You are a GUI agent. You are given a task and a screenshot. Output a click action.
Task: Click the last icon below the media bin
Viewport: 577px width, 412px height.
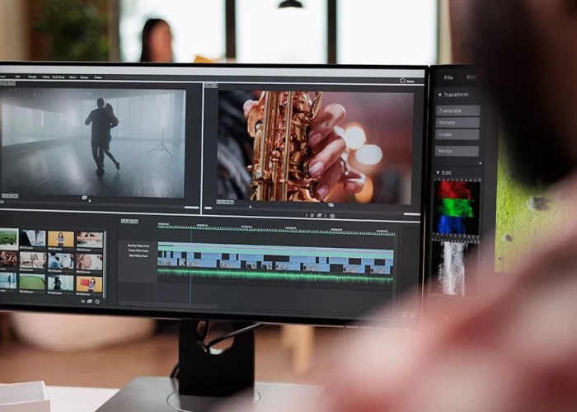tap(96, 301)
